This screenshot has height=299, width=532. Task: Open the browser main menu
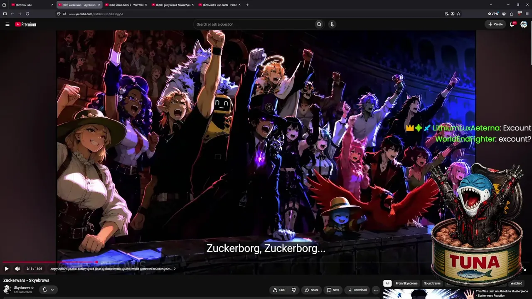(x=527, y=14)
